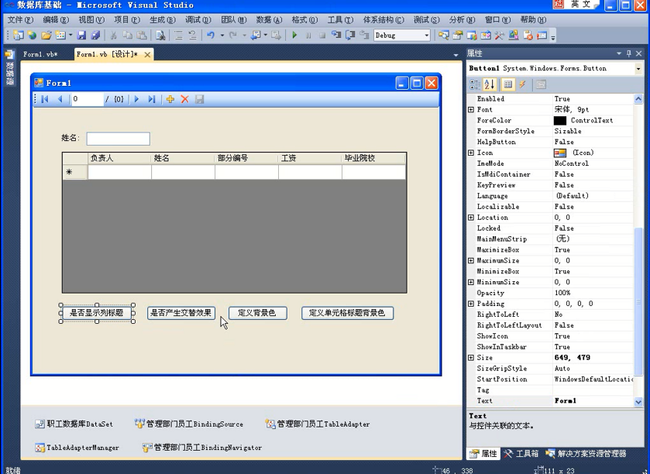The height and width of the screenshot is (474, 650).
Task: Click the StartPosition property row
Action: [x=551, y=379]
